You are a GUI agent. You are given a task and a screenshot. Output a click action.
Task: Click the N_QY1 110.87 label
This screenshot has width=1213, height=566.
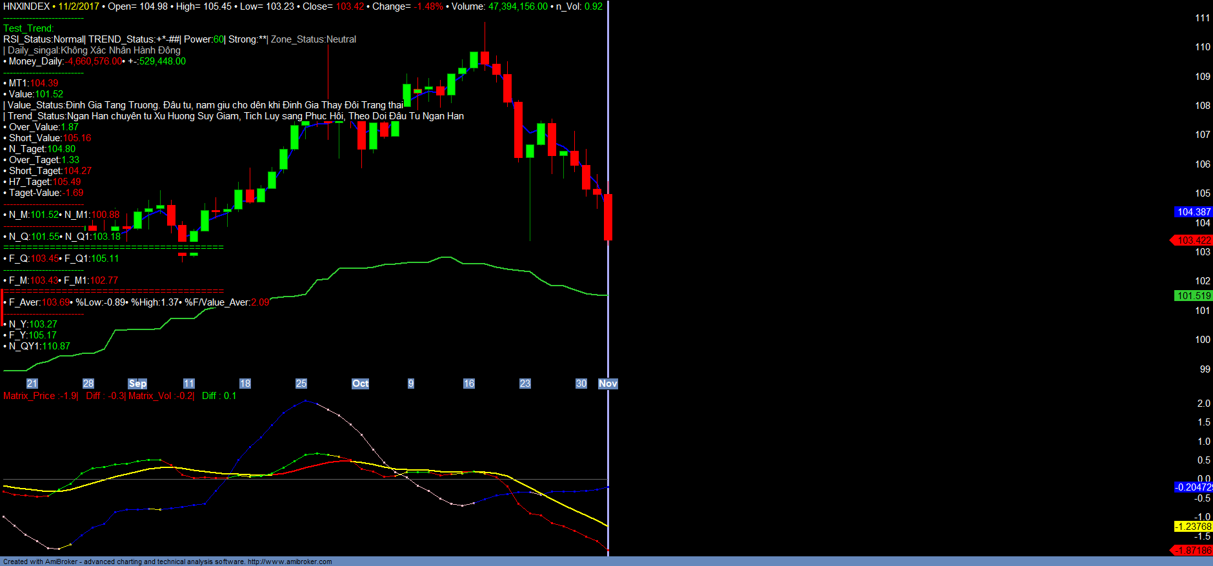39,346
